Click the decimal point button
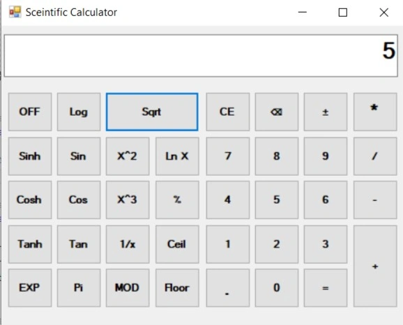 [x=228, y=288]
